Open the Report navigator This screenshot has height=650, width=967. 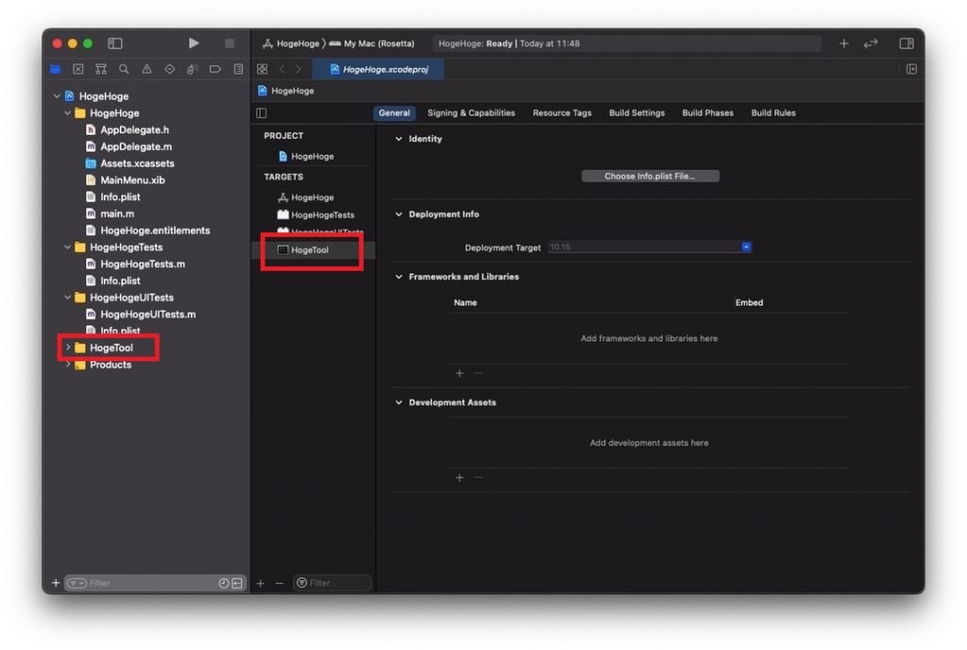[238, 69]
